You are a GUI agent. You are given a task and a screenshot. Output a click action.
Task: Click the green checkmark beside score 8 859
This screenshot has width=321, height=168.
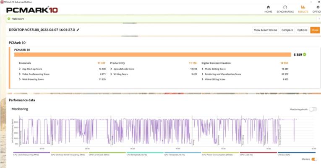coord(305,54)
